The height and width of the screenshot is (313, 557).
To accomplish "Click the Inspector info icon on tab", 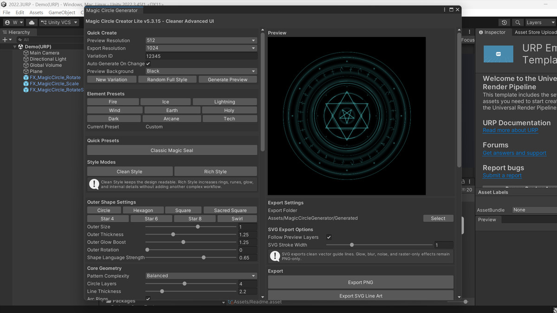I will click(480, 32).
